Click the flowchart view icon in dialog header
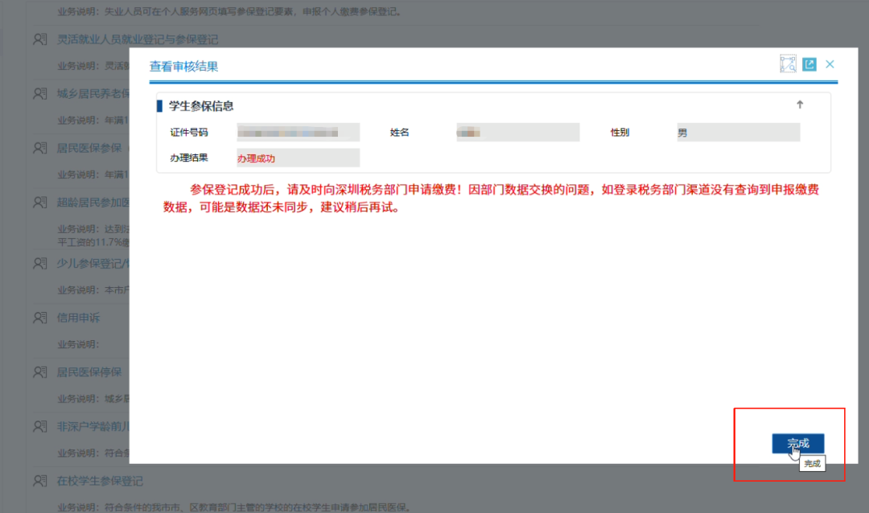This screenshot has width=869, height=513. 788,65
